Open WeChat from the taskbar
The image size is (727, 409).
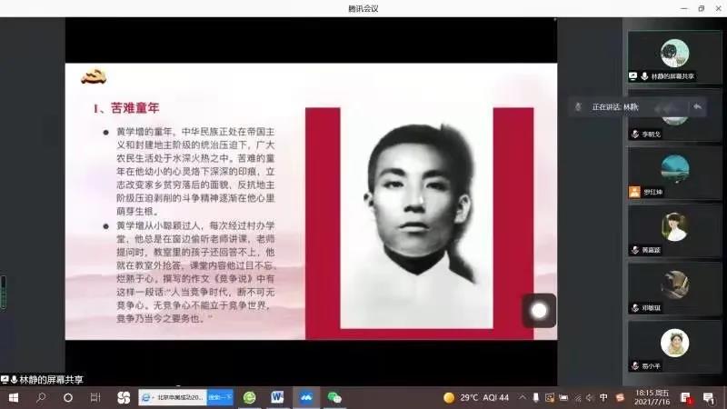334,398
